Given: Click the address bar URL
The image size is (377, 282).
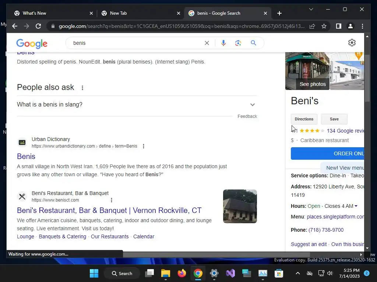Looking at the screenshot, I should click(x=182, y=26).
